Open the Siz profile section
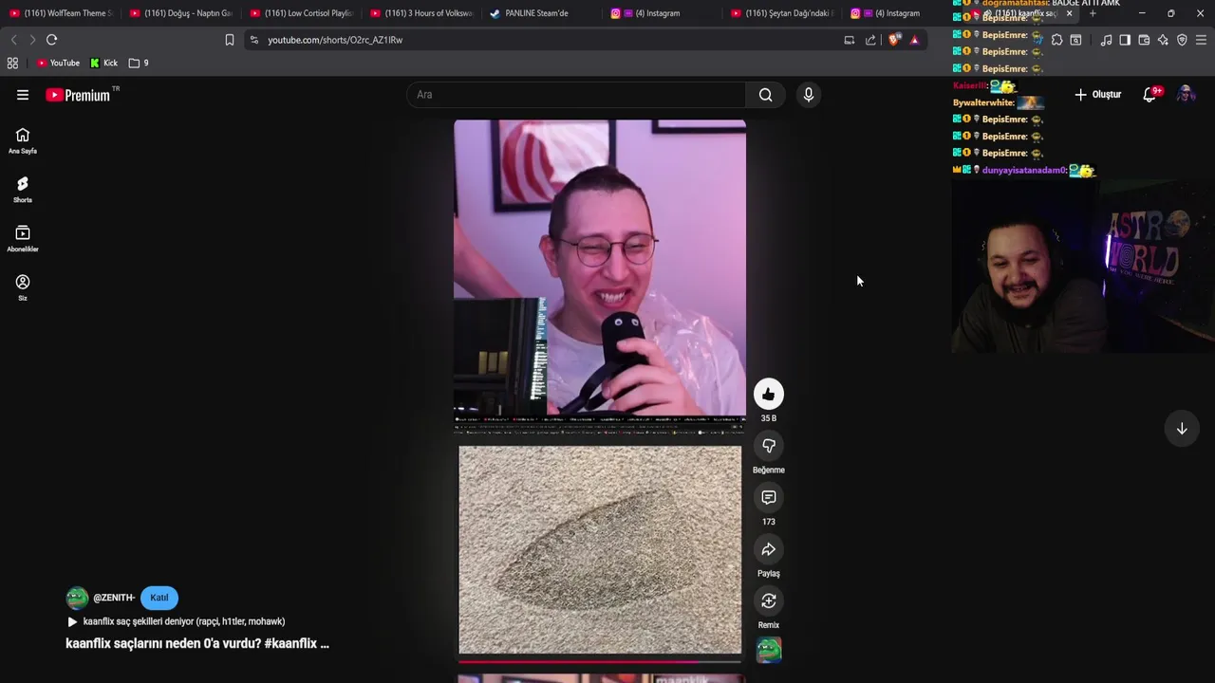The height and width of the screenshot is (683, 1215). [23, 287]
